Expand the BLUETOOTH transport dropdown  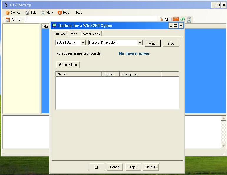point(83,43)
